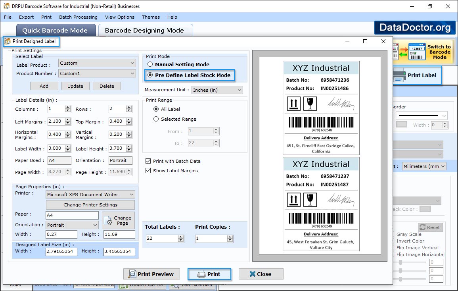458x291 pixels.
Task: Toggle Show Label Margins checkbox
Action: pos(148,171)
